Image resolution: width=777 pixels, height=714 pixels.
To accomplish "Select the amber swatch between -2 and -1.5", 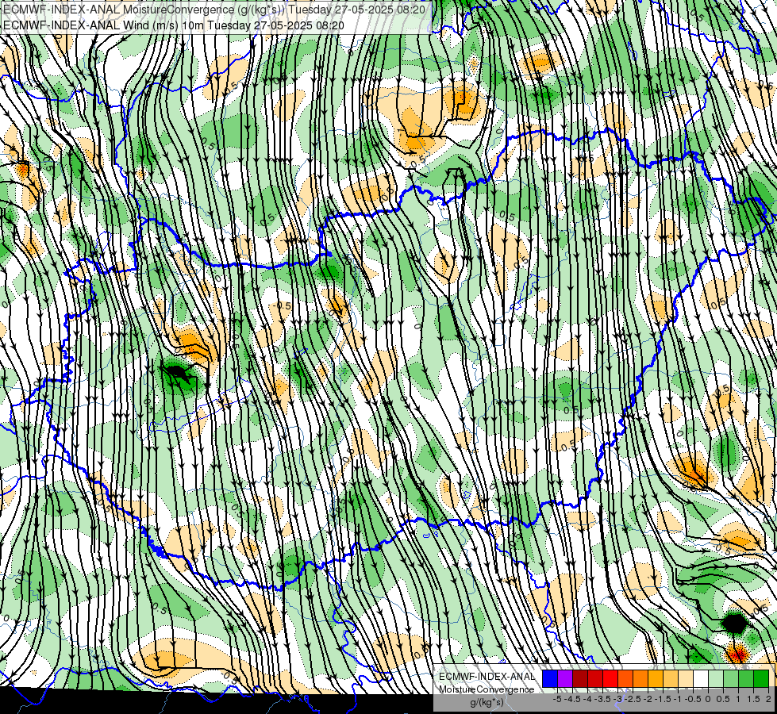I will click(x=656, y=678).
